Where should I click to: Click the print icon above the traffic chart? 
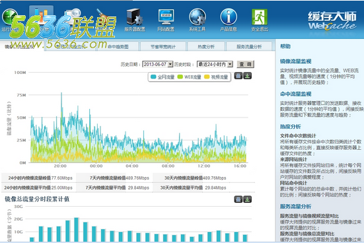click(x=238, y=76)
